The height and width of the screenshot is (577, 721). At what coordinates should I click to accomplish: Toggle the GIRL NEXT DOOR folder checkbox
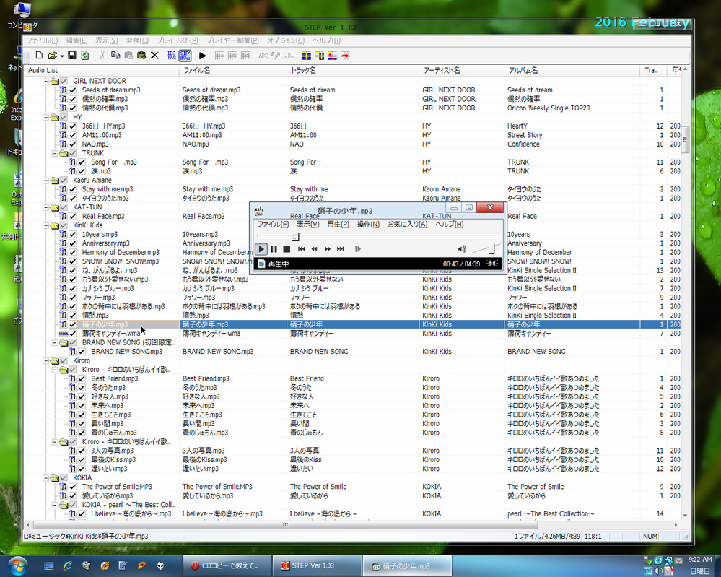pyautogui.click(x=64, y=81)
